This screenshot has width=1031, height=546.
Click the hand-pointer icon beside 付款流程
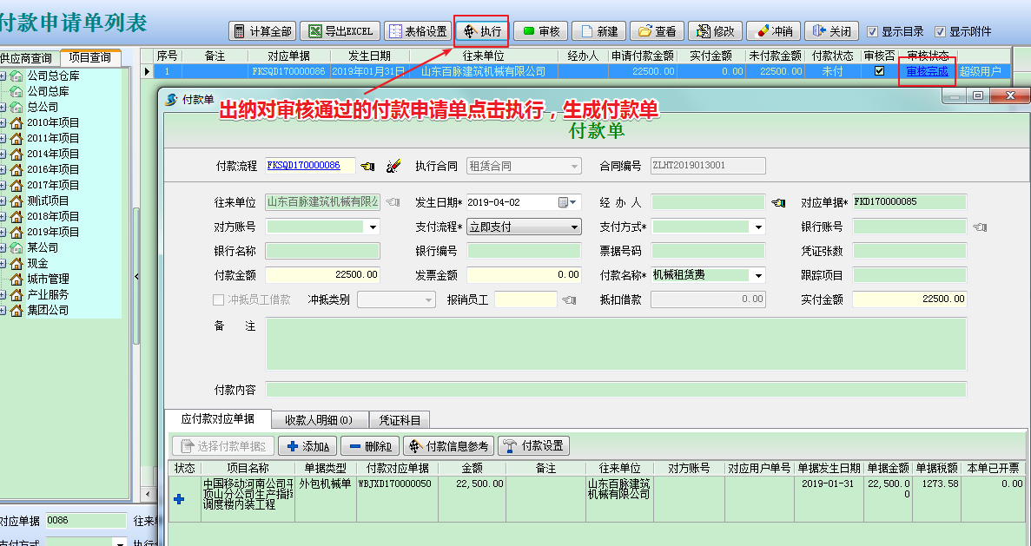(368, 167)
